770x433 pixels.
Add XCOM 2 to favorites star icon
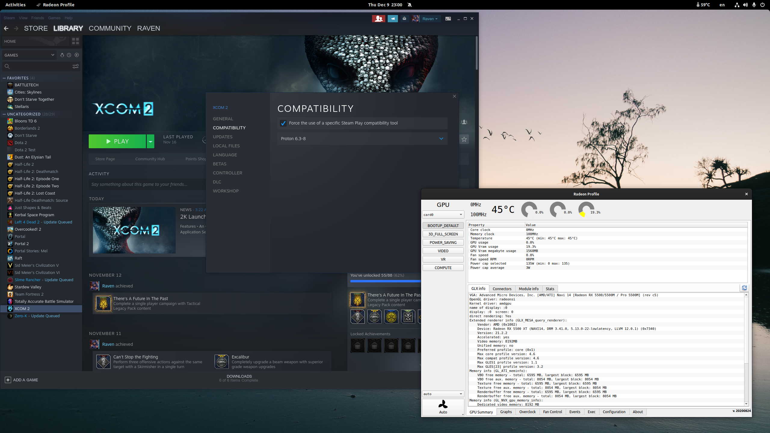click(x=464, y=139)
